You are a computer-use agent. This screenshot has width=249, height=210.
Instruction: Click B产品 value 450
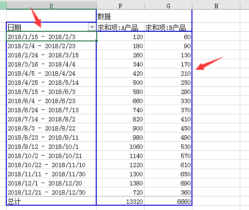click(168, 128)
